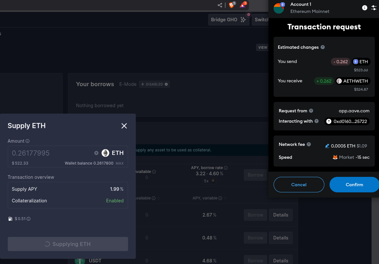Click Details for 0.48% row
379x264 pixels.
(281, 238)
